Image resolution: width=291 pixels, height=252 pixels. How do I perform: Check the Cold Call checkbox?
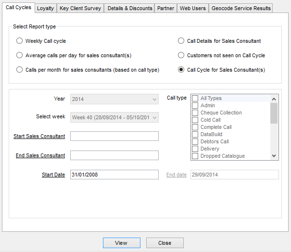pos(195,120)
